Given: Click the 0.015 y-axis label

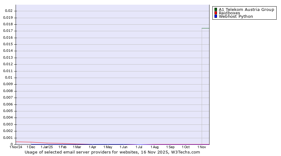Looking at the screenshot, I should click(8, 44).
